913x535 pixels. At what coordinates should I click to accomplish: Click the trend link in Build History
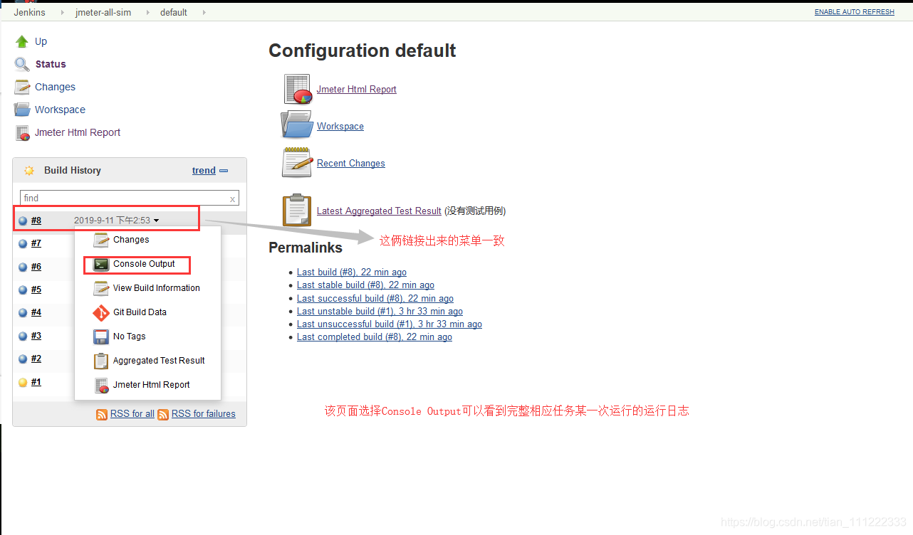point(204,171)
